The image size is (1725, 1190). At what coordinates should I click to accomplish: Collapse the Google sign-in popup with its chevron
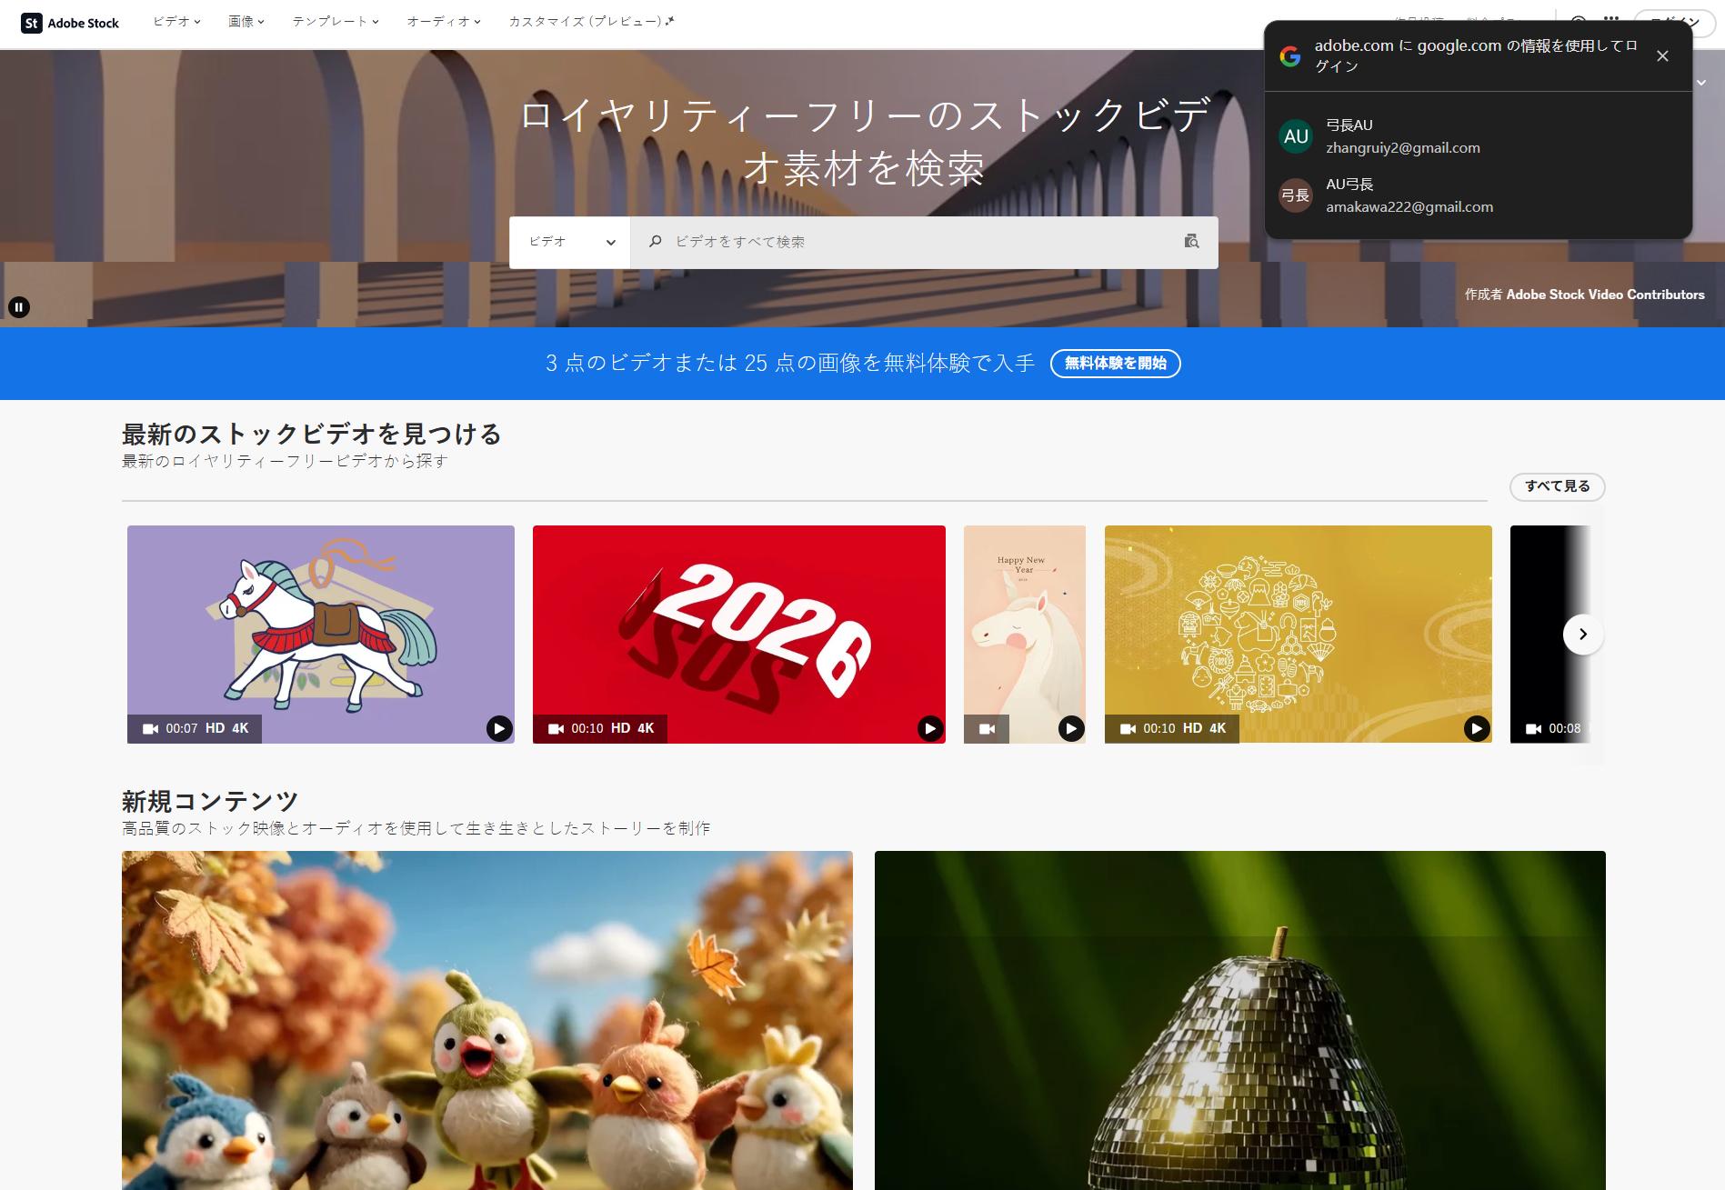pos(1700,82)
